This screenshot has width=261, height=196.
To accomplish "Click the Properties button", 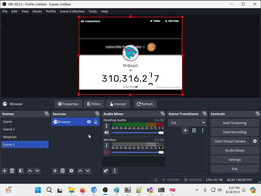I will click(68, 104).
